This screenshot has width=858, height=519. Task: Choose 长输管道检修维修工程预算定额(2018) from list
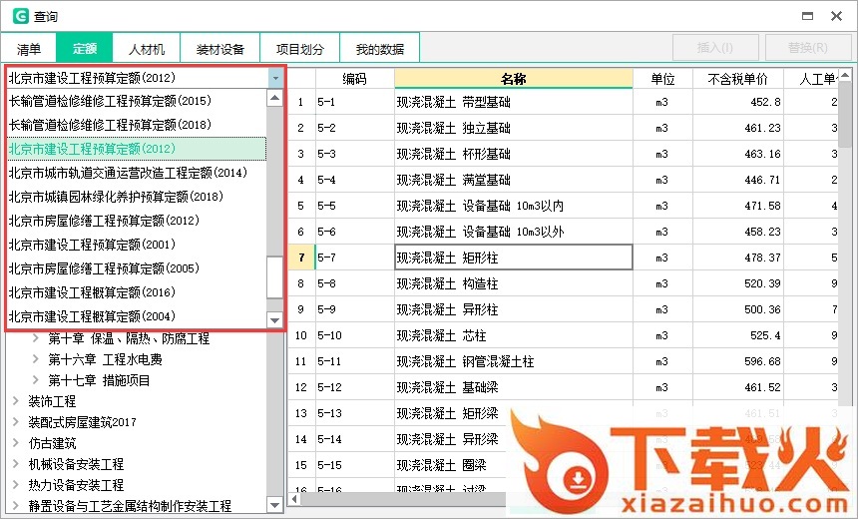coord(137,125)
